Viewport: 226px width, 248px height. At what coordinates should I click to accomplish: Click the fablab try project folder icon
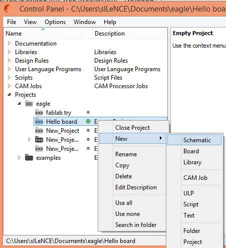point(39,113)
